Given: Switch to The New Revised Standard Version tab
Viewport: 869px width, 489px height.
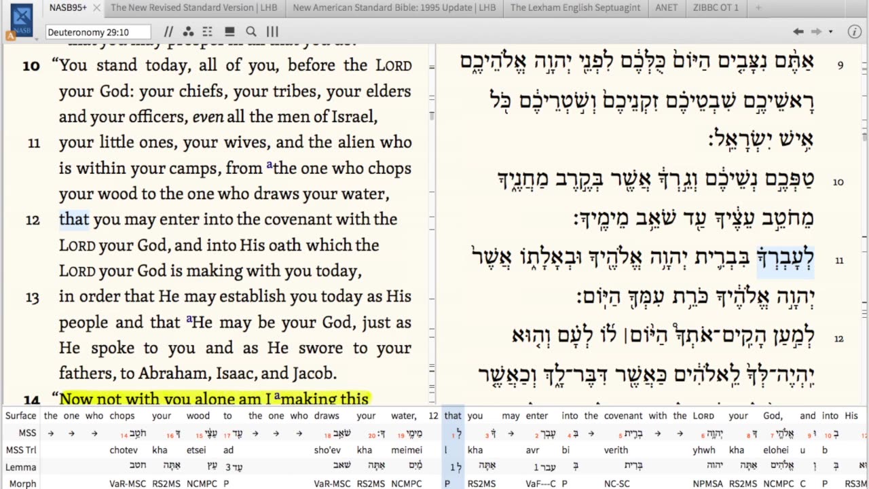Looking at the screenshot, I should coord(194,8).
